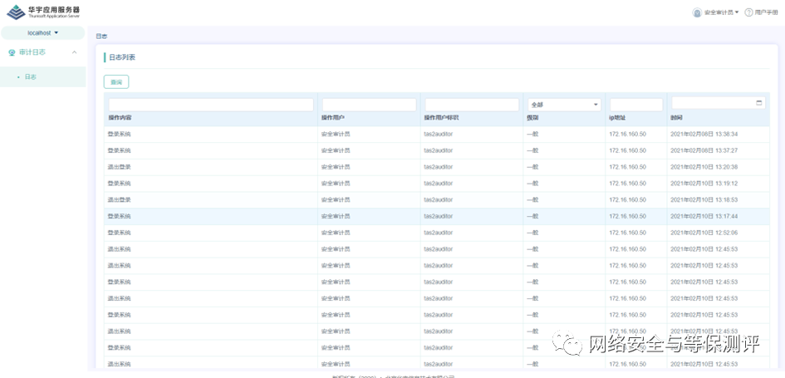Click the 华宇应用服务器 logo icon
Screen dimensions: 785x378
16,12
